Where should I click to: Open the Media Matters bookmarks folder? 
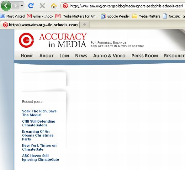pos(146,16)
